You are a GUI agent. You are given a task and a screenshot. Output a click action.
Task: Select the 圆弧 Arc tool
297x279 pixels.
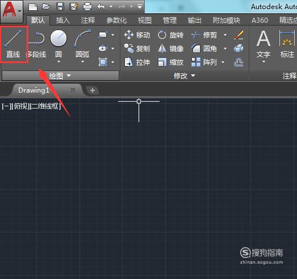click(82, 44)
